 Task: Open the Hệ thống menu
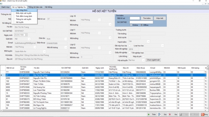tap(48, 7)
